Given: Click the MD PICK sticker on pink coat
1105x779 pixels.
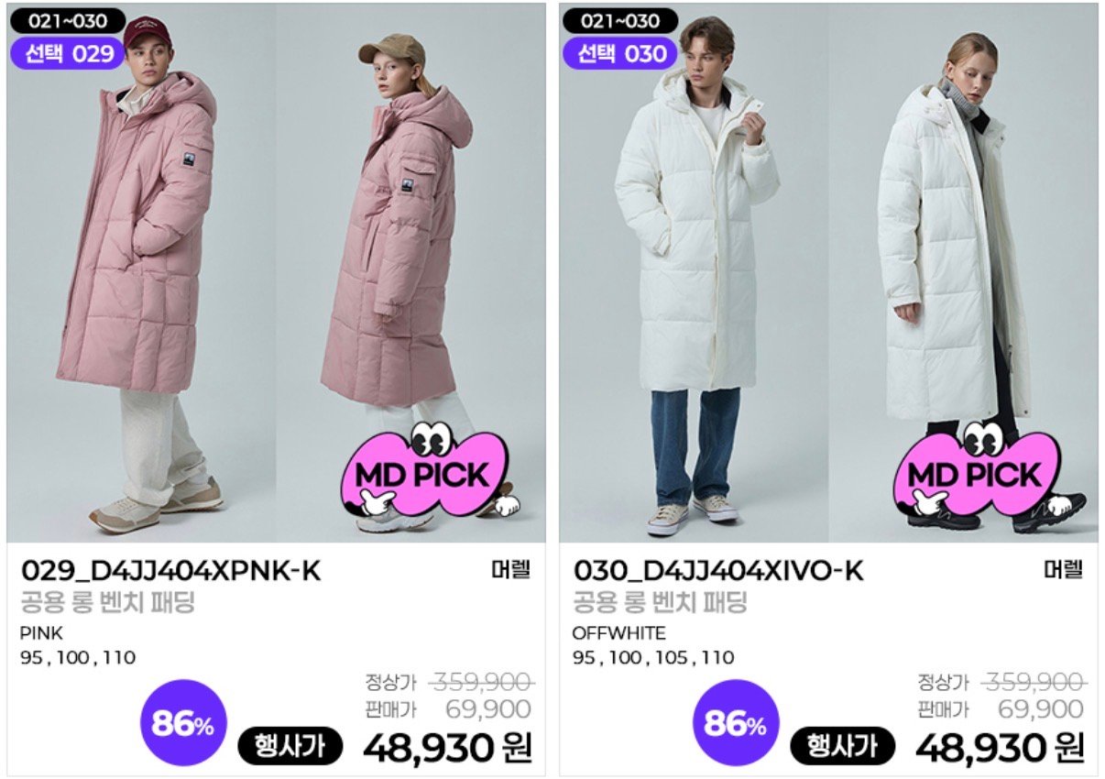Looking at the screenshot, I should [x=427, y=473].
